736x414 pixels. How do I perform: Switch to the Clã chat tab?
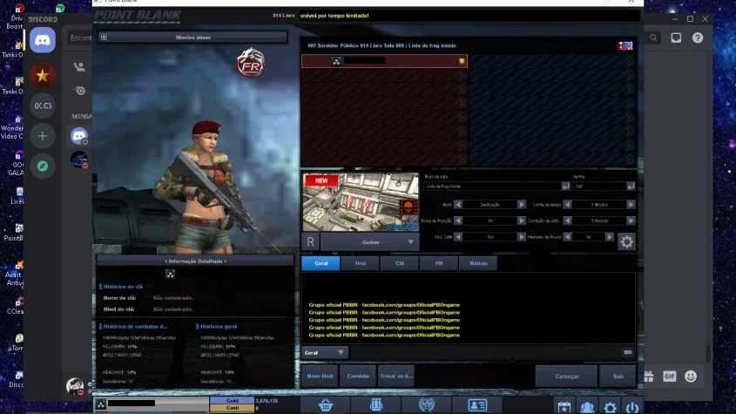[400, 263]
